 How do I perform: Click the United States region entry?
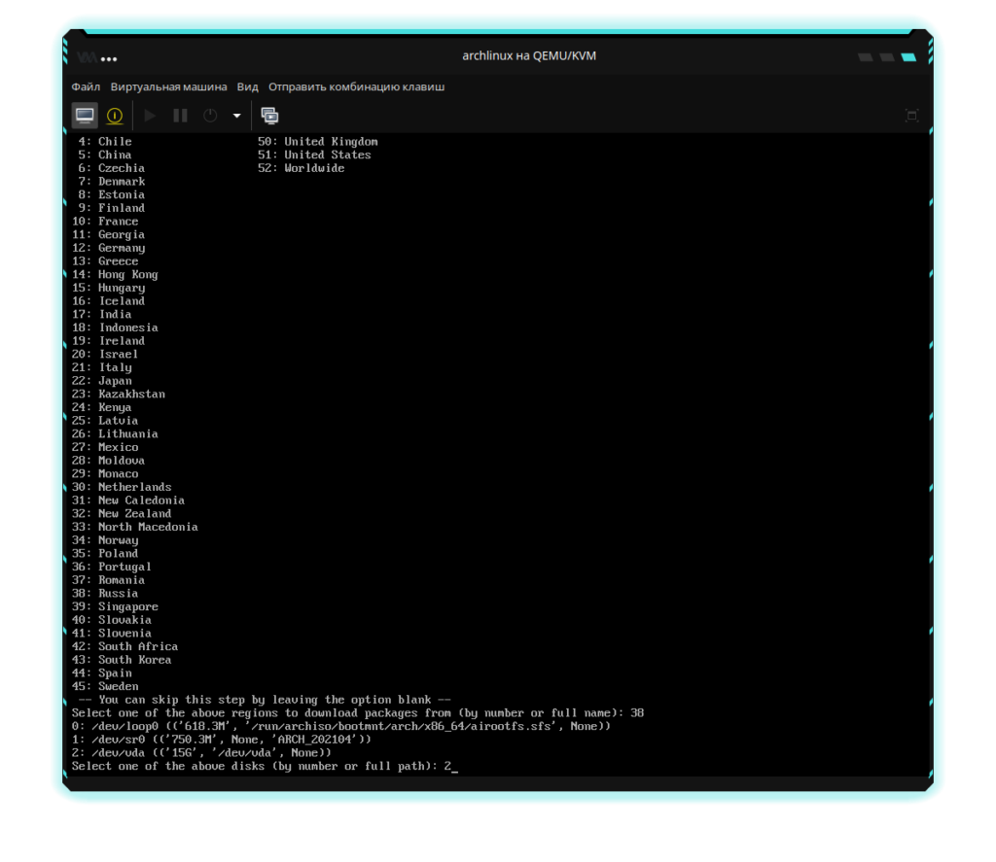tap(327, 155)
